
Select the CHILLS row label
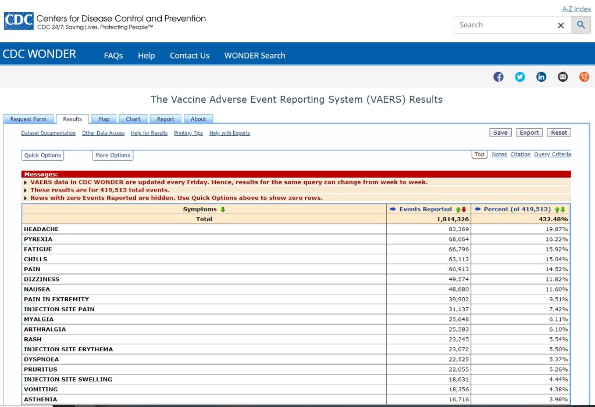pos(35,259)
